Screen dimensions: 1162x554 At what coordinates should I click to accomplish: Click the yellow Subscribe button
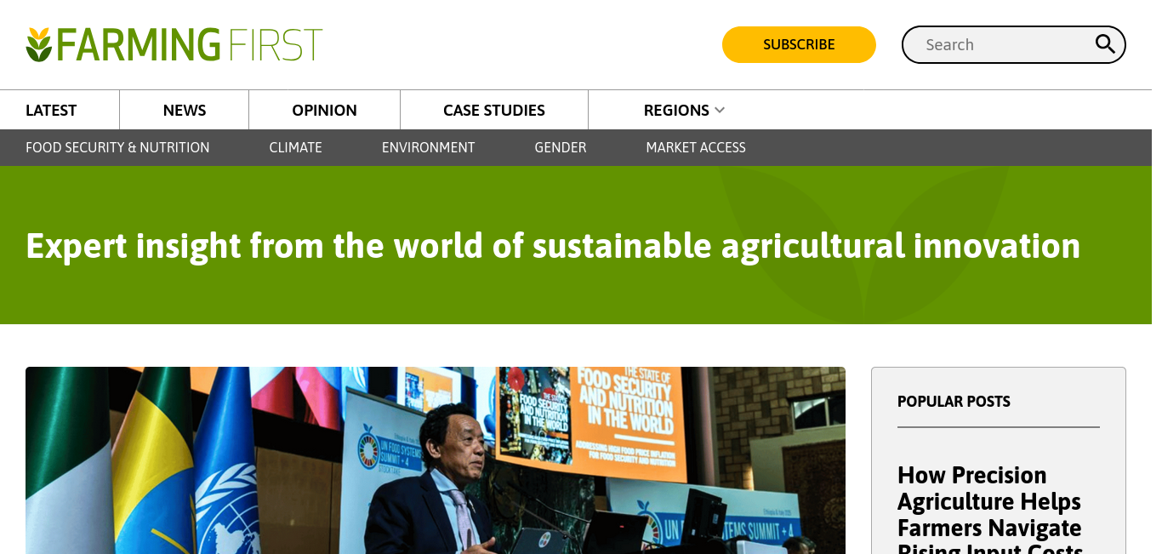pyautogui.click(x=799, y=44)
